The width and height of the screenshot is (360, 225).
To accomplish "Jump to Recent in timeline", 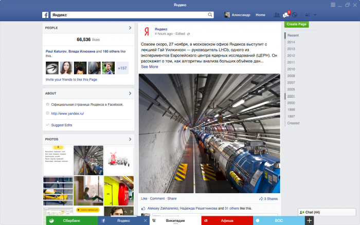I will point(293,35).
